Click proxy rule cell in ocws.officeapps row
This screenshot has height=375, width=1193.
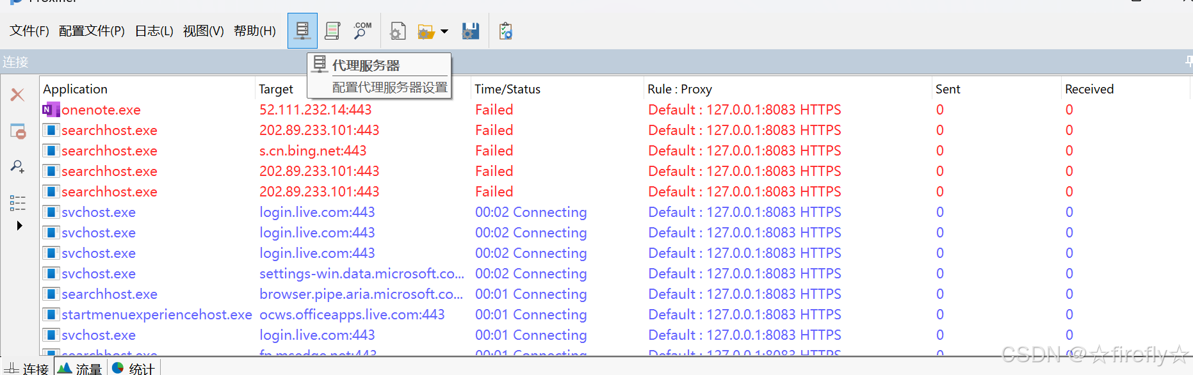point(744,314)
